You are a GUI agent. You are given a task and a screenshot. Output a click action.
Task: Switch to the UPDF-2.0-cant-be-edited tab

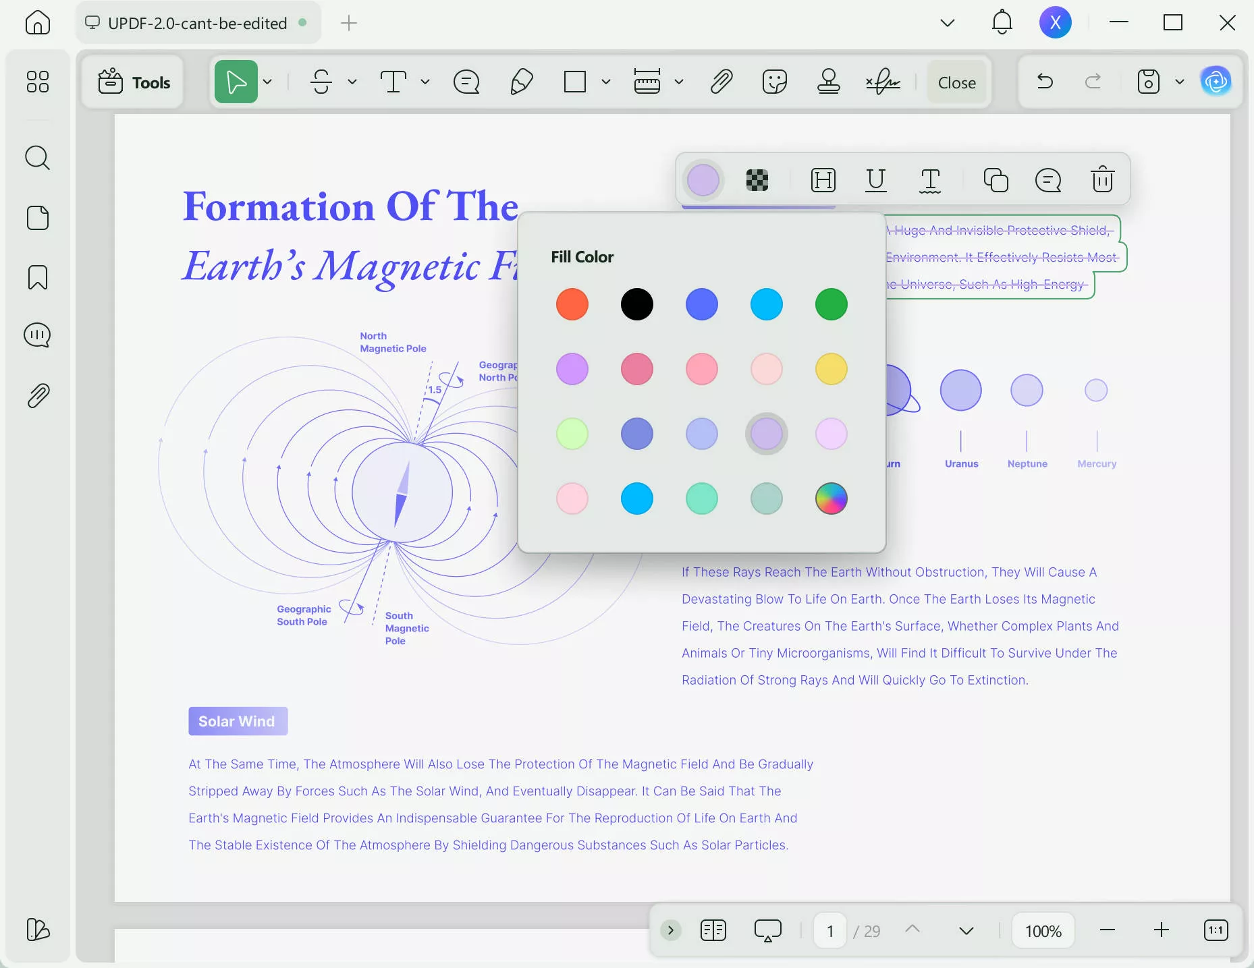197,23
